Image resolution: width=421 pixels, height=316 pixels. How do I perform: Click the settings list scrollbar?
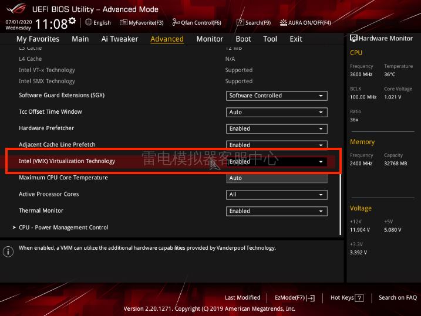[340, 205]
